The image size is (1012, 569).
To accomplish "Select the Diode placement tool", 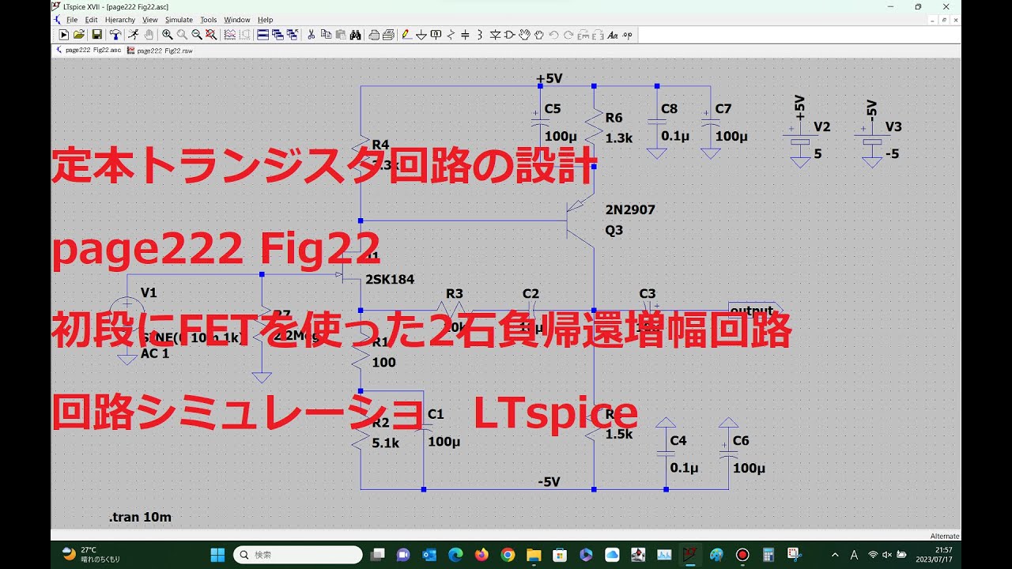I will pyautogui.click(x=495, y=35).
